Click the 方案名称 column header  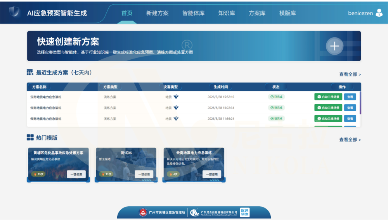click(39, 87)
